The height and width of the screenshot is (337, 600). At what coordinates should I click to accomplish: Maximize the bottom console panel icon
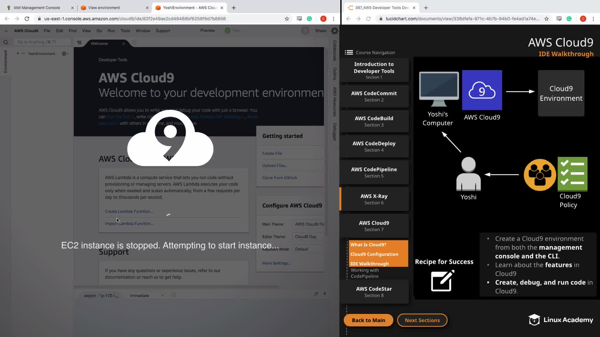(316, 294)
